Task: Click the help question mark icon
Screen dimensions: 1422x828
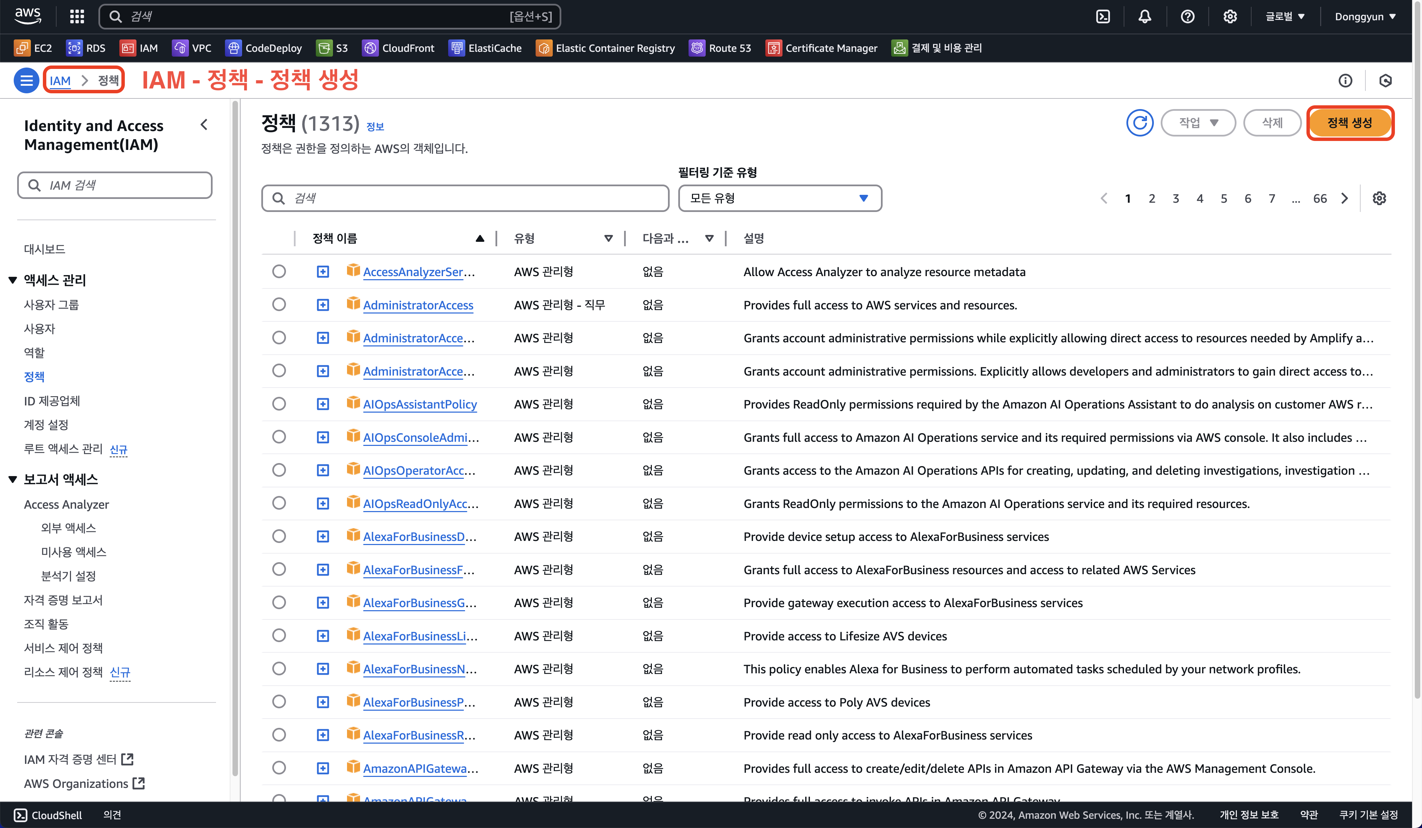Action: (x=1187, y=16)
